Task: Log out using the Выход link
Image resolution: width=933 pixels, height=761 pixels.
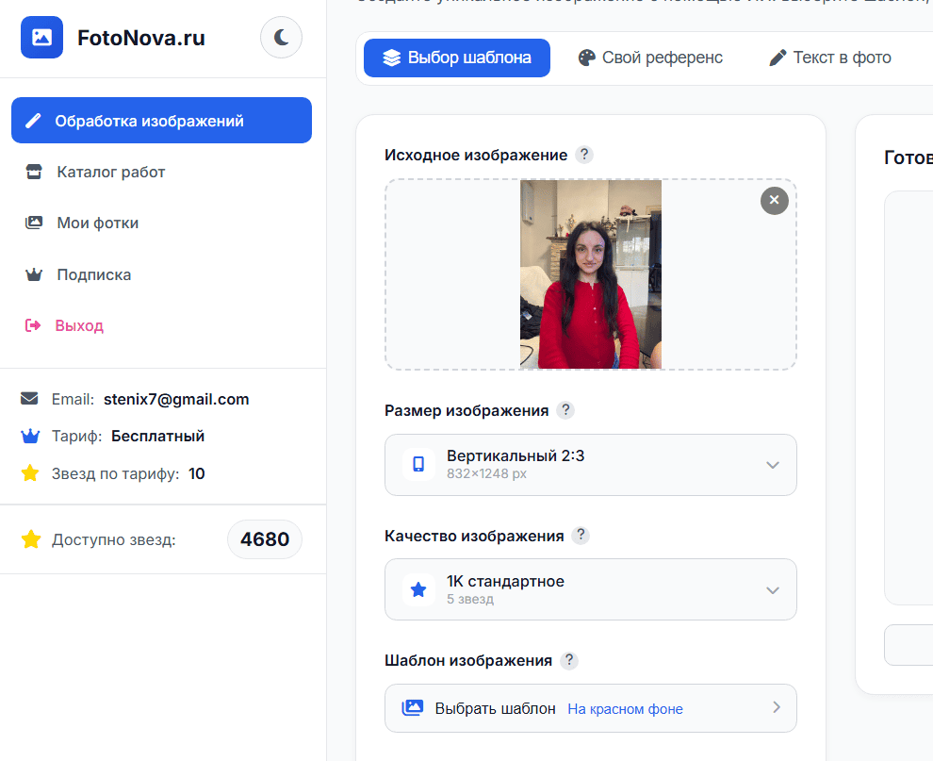Action: (x=79, y=325)
